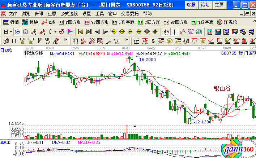
Task: Click the 银山谷 circled marker on chart
Action: 230,109
